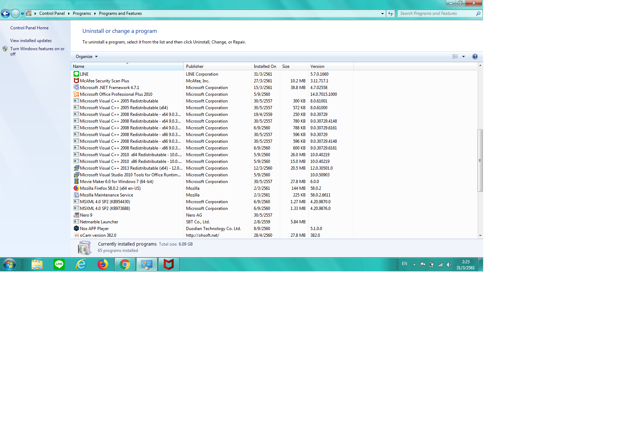The width and height of the screenshot is (631, 441).
Task: Click the volume icon in system tray
Action: pyautogui.click(x=448, y=265)
